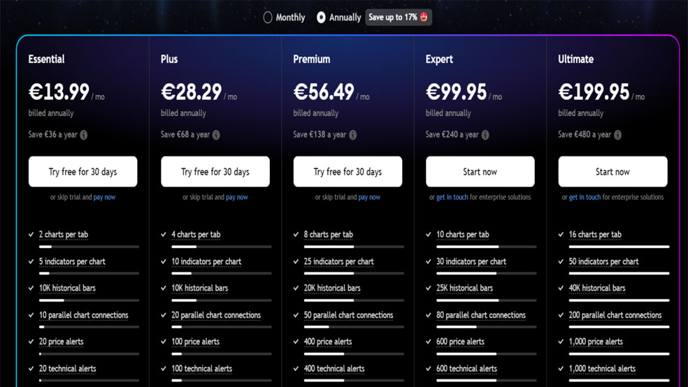Click the info icon beside Save €240 a year
Screen dimensions: 688x387
click(x=485, y=135)
